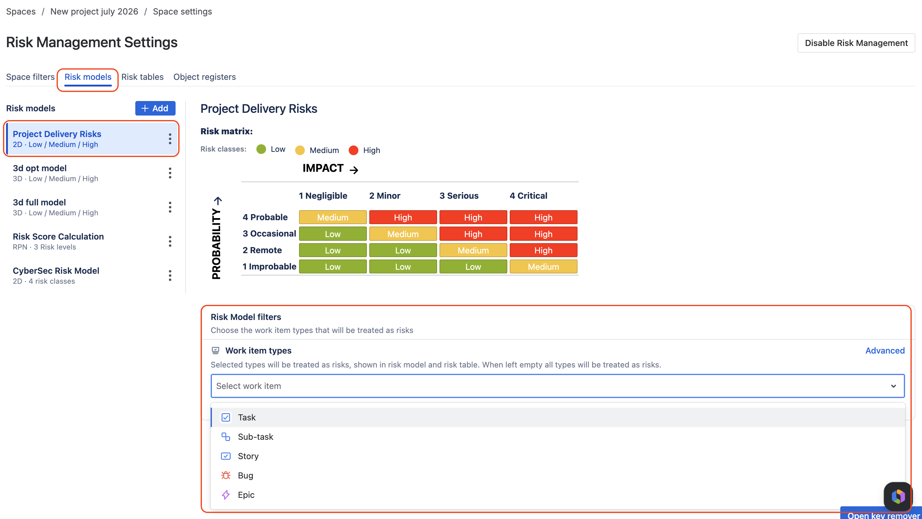Select the Sub-task work item option

click(x=558, y=437)
